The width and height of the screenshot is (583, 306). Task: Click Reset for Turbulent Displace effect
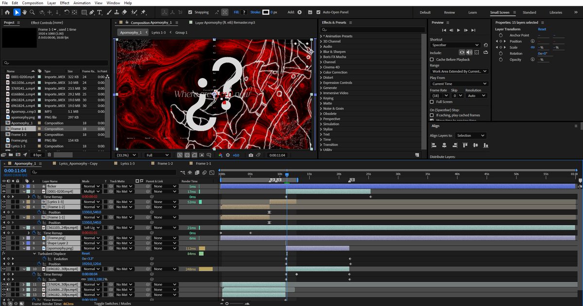pyautogui.click(x=86, y=254)
